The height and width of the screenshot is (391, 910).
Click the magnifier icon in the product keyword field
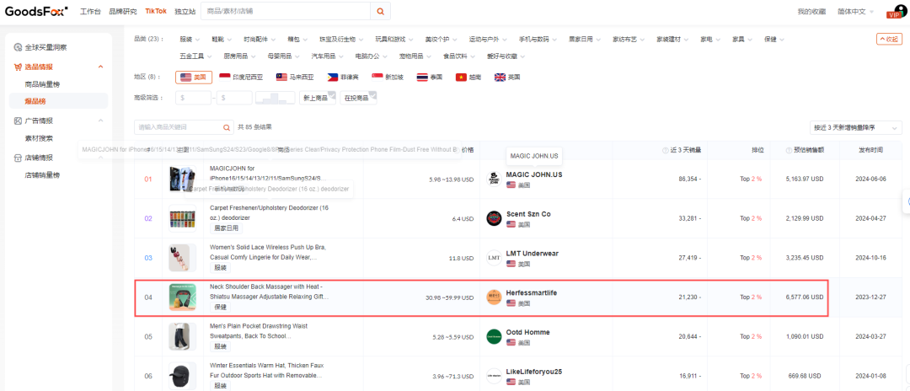[227, 127]
